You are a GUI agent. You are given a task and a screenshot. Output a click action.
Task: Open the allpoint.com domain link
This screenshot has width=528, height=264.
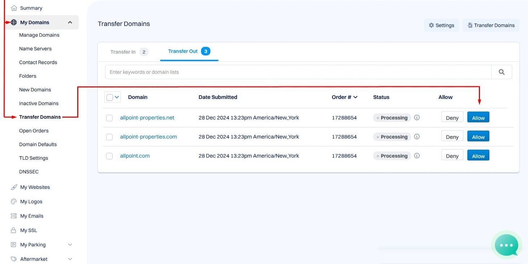pyautogui.click(x=135, y=156)
